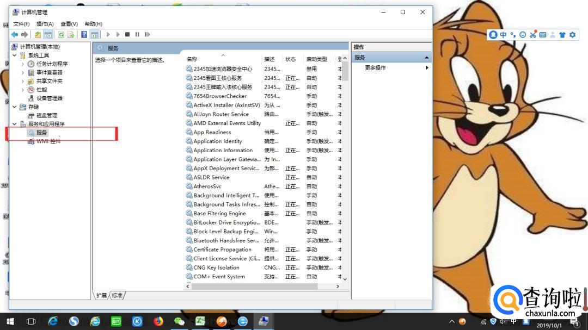Click the horizontal scrollbar left arrow
588x330 pixels.
[x=188, y=286]
